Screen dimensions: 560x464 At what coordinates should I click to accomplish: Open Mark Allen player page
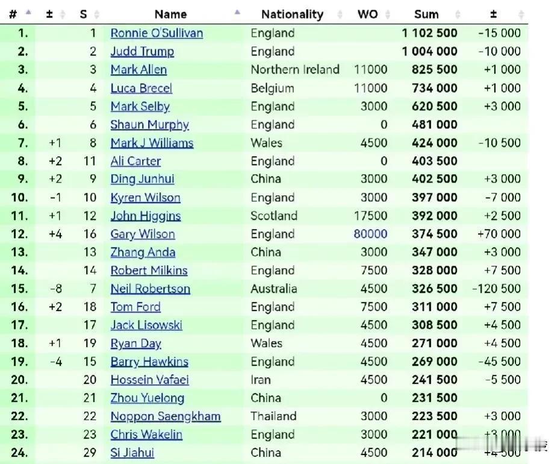138,70
